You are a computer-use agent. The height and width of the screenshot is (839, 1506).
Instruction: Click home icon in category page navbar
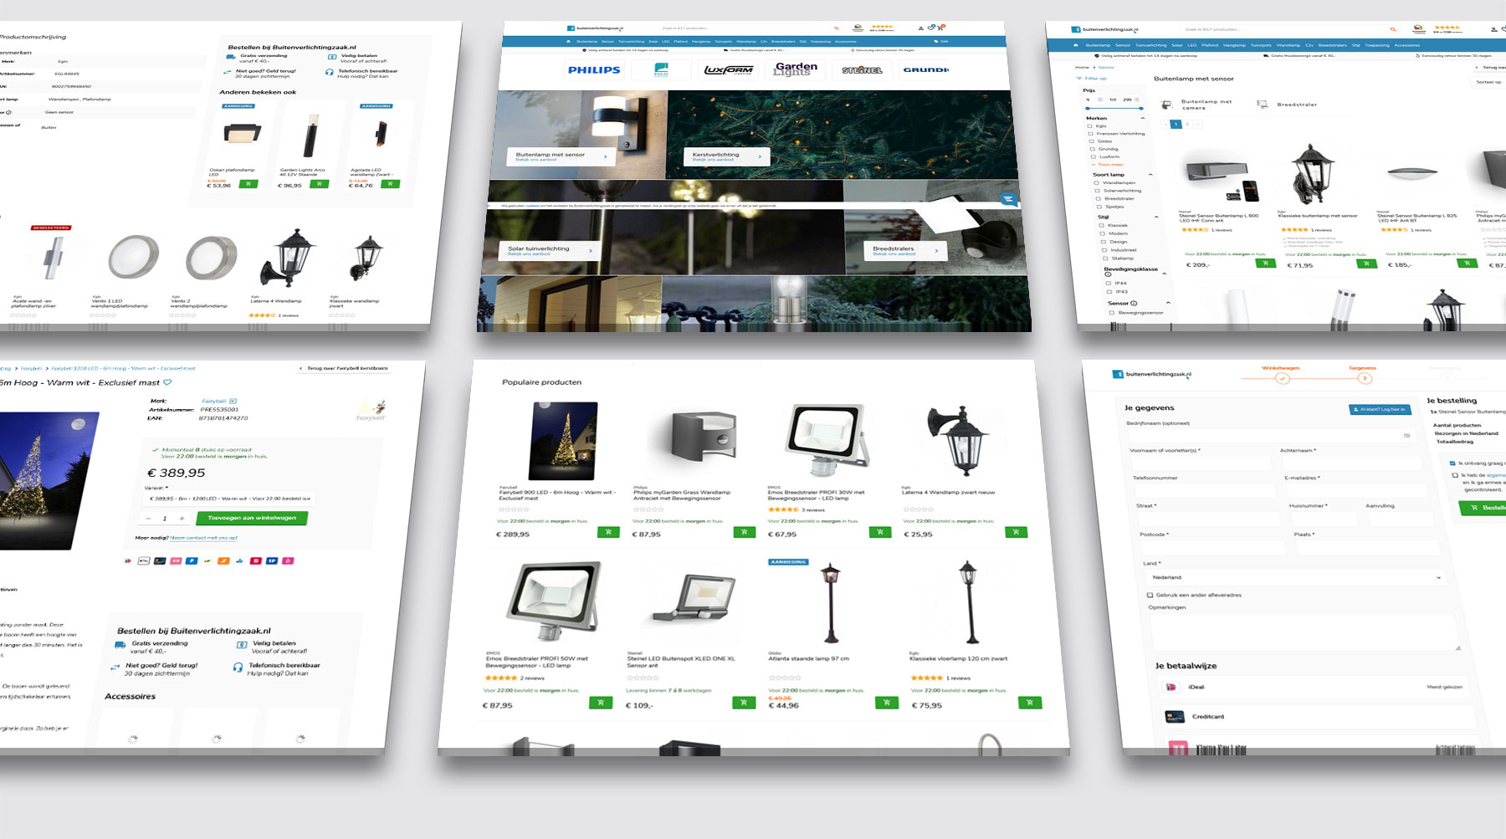point(1074,45)
